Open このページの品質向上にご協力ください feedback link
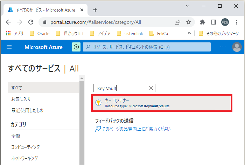Viewport: 245px width, 165px height. pos(136,129)
